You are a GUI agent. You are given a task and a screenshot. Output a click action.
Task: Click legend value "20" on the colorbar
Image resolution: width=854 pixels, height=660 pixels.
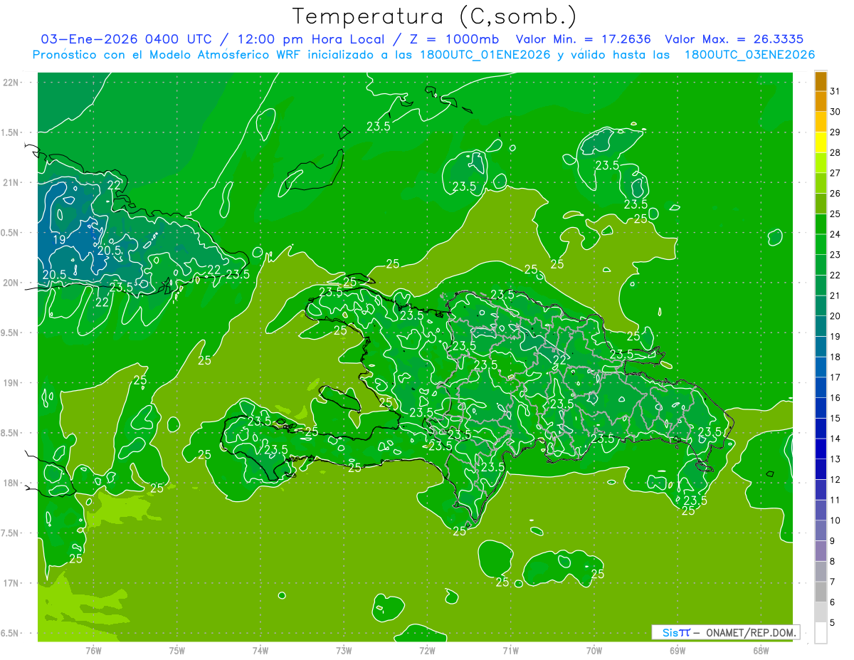(x=835, y=316)
